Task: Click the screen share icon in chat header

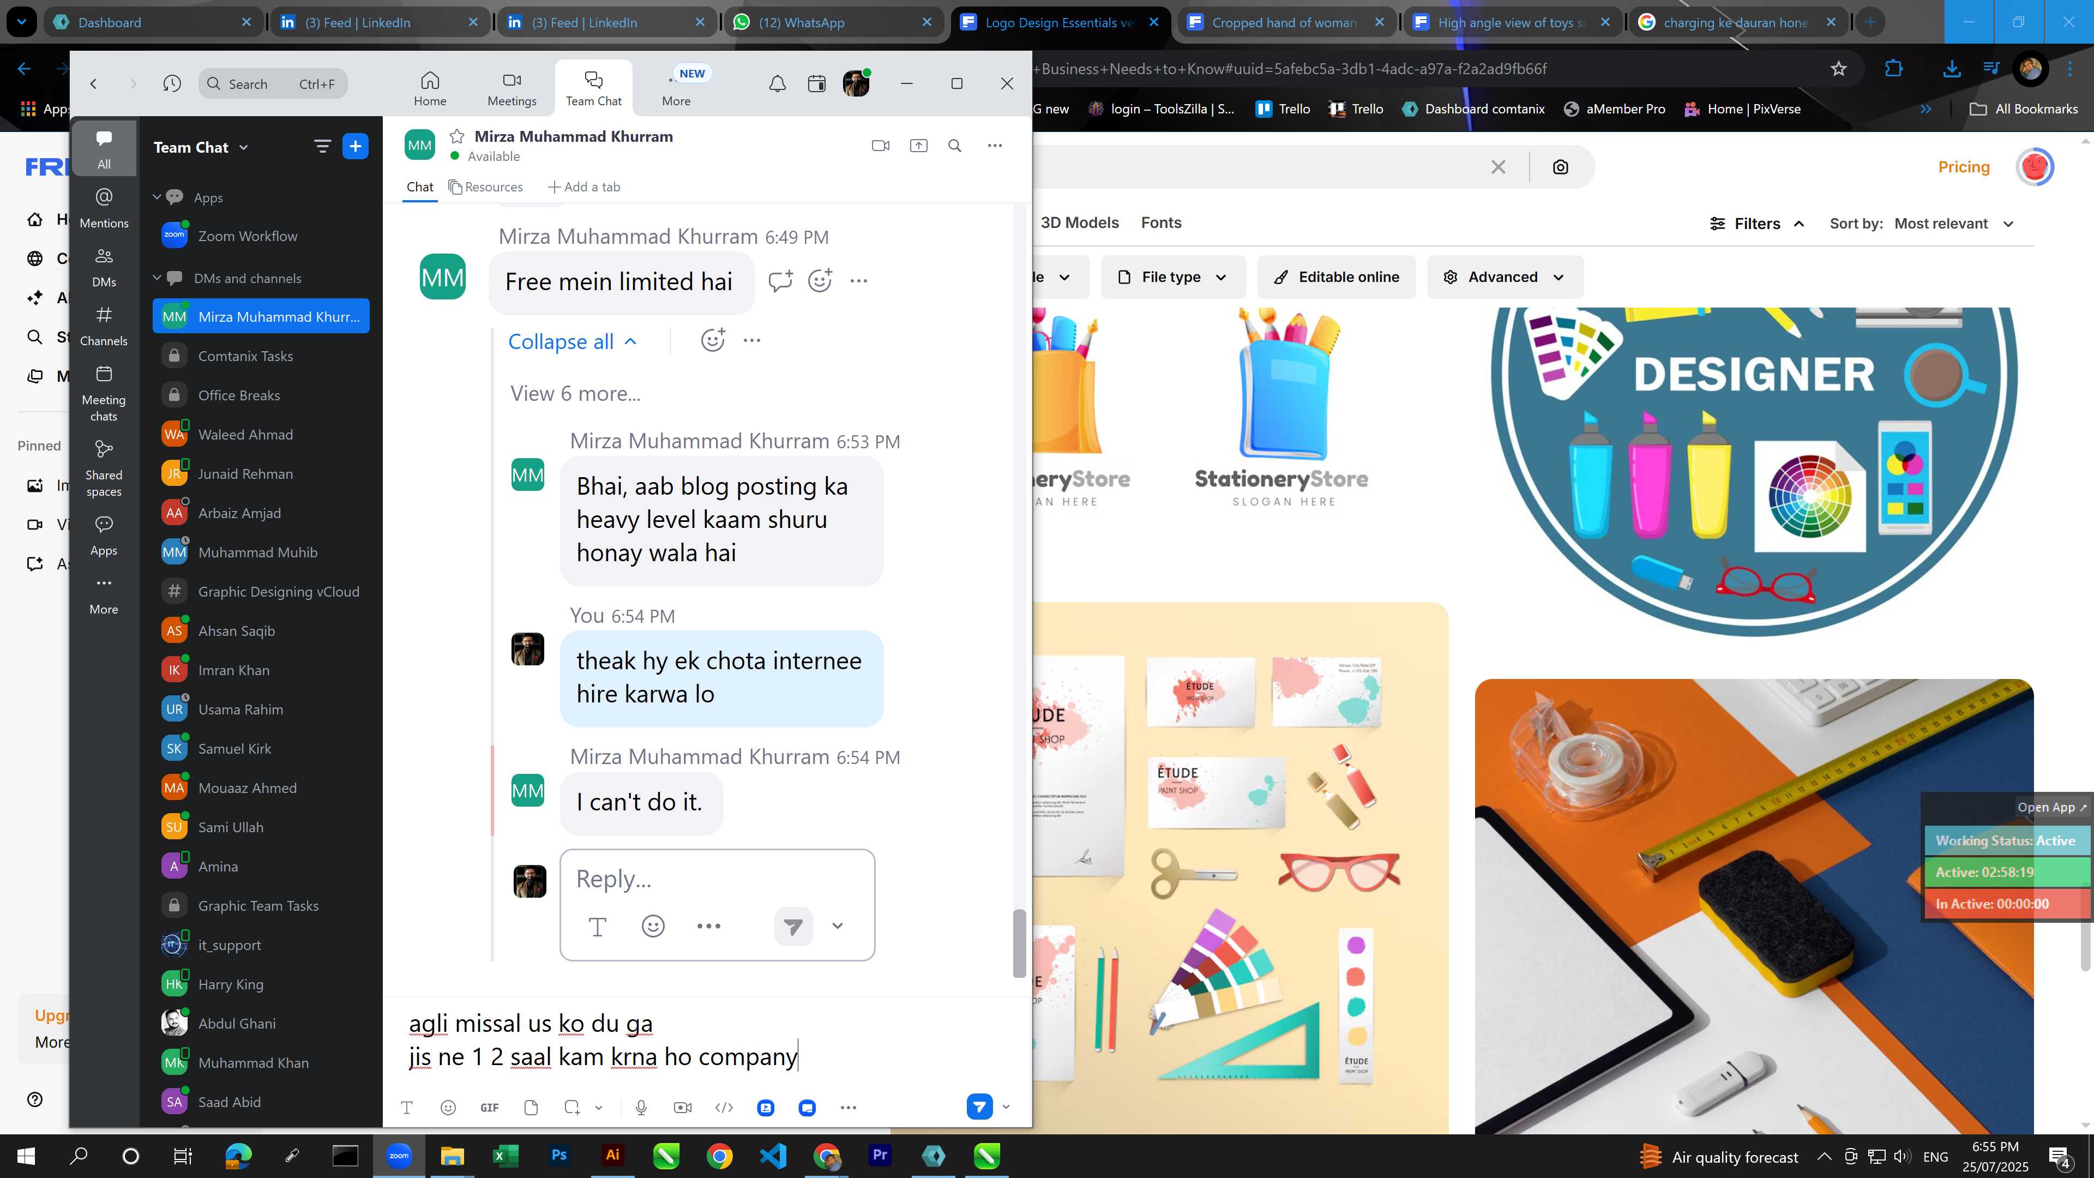Action: [918, 146]
